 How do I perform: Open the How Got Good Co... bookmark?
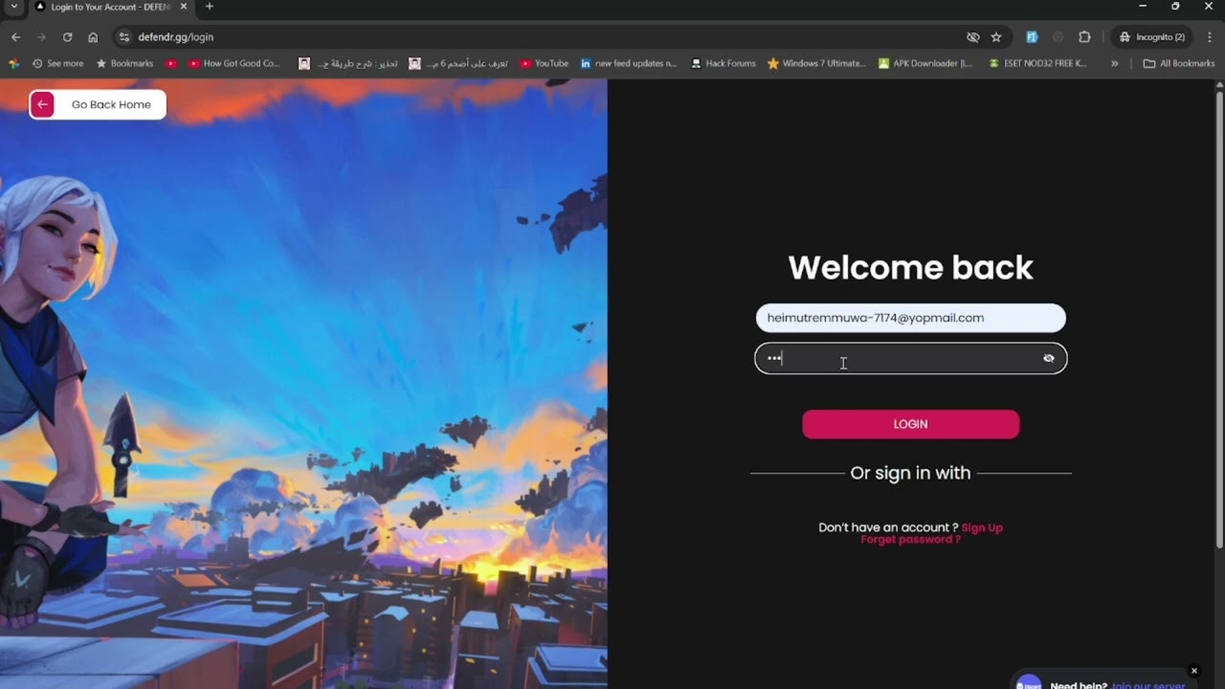point(234,63)
